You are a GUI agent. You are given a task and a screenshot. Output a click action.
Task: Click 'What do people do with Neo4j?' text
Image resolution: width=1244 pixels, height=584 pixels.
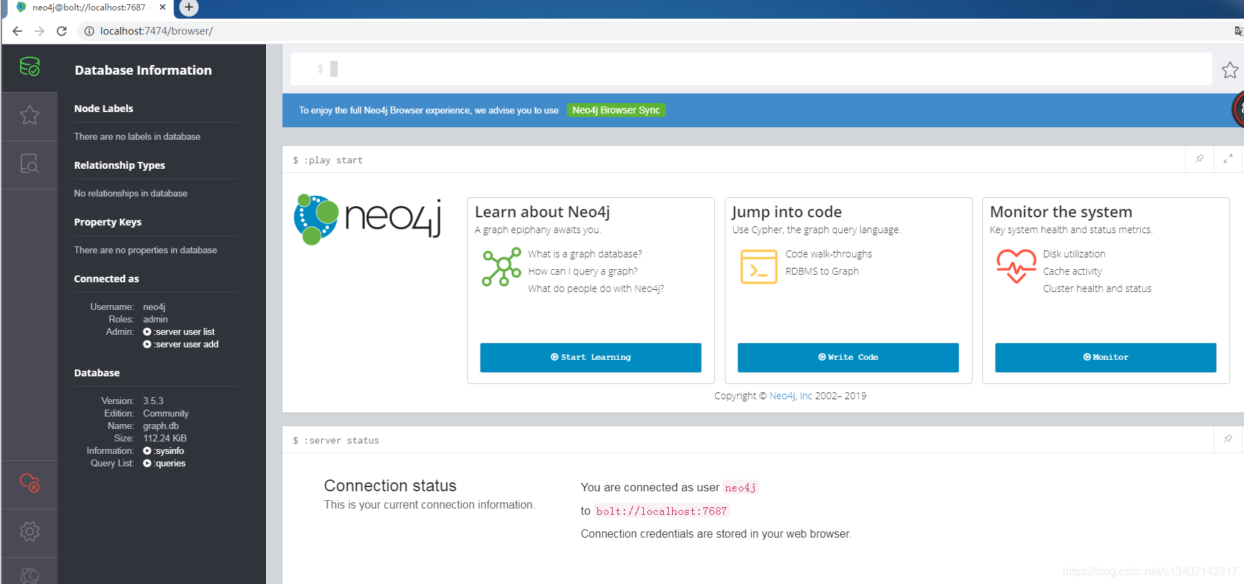(x=596, y=289)
